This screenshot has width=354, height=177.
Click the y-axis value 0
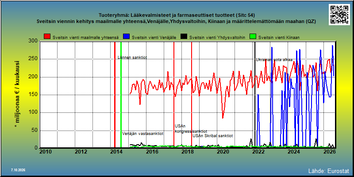[x=36, y=148]
